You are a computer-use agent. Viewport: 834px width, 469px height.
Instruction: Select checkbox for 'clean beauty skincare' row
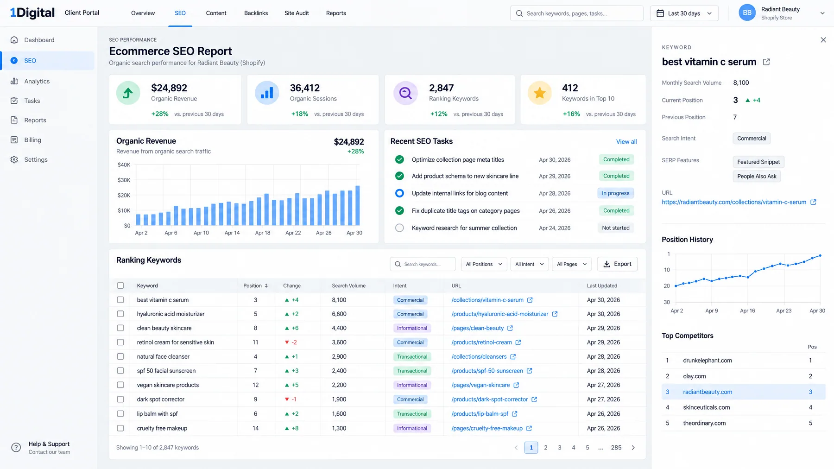click(x=120, y=328)
